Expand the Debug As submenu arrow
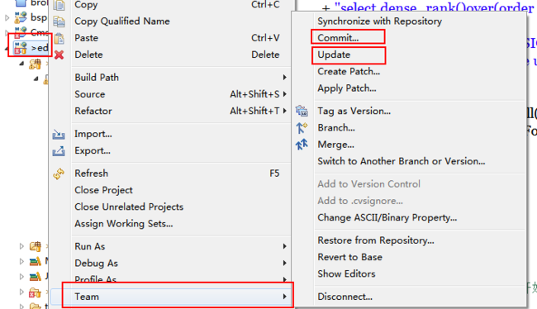 point(284,263)
